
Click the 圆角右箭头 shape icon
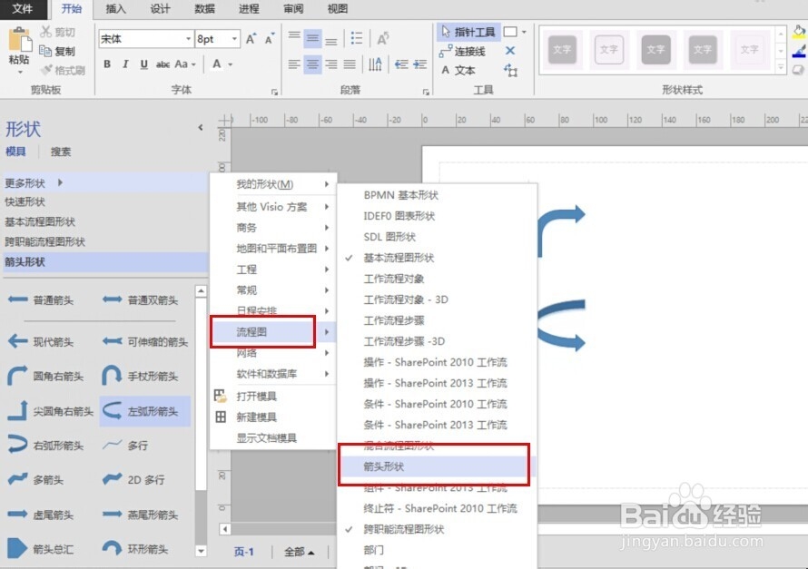17,376
